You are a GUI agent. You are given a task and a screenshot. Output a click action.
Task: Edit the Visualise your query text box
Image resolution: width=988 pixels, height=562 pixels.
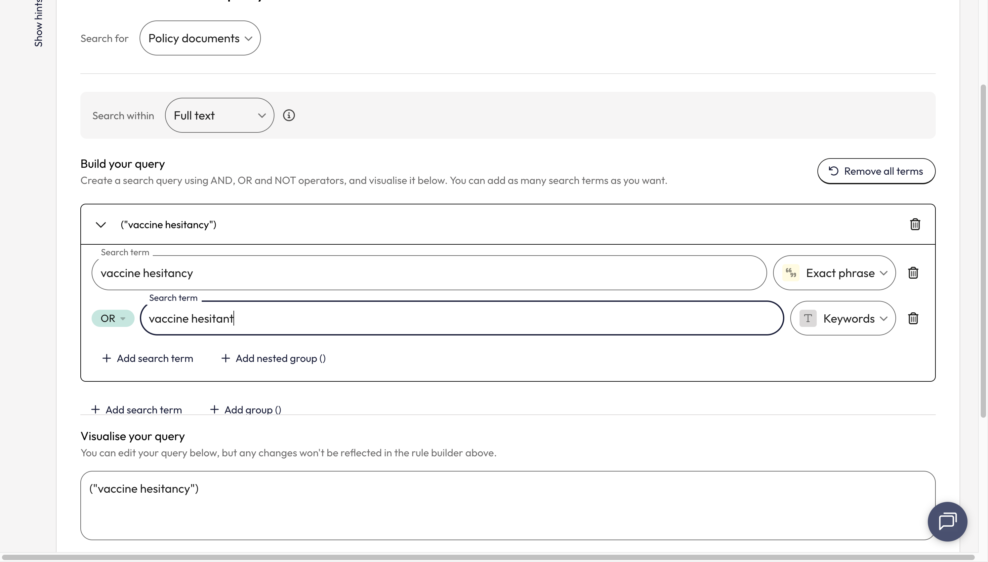point(508,505)
